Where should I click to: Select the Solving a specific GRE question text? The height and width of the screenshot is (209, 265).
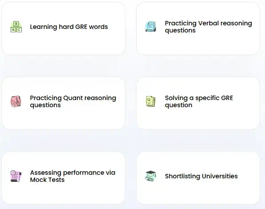(199, 101)
